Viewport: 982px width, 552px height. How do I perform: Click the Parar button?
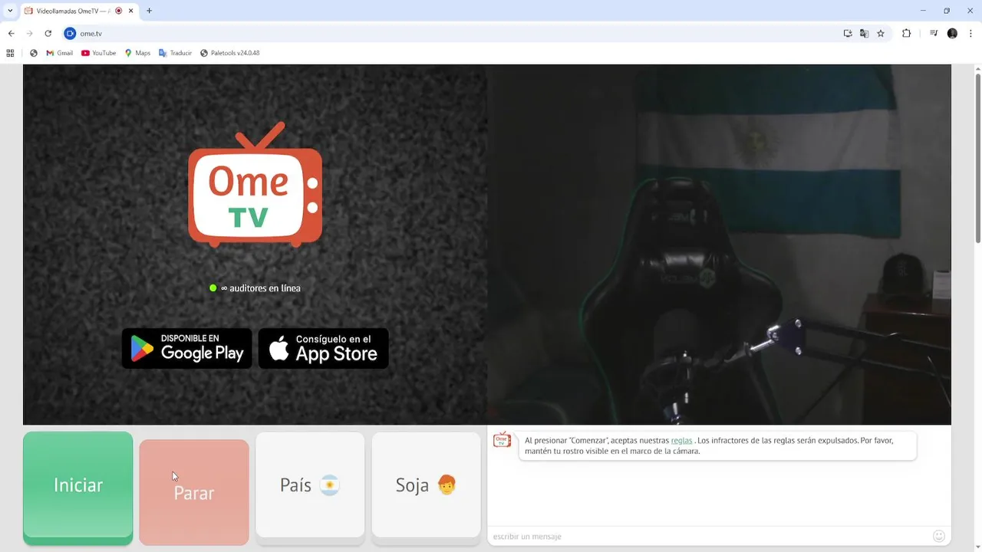coord(194,492)
